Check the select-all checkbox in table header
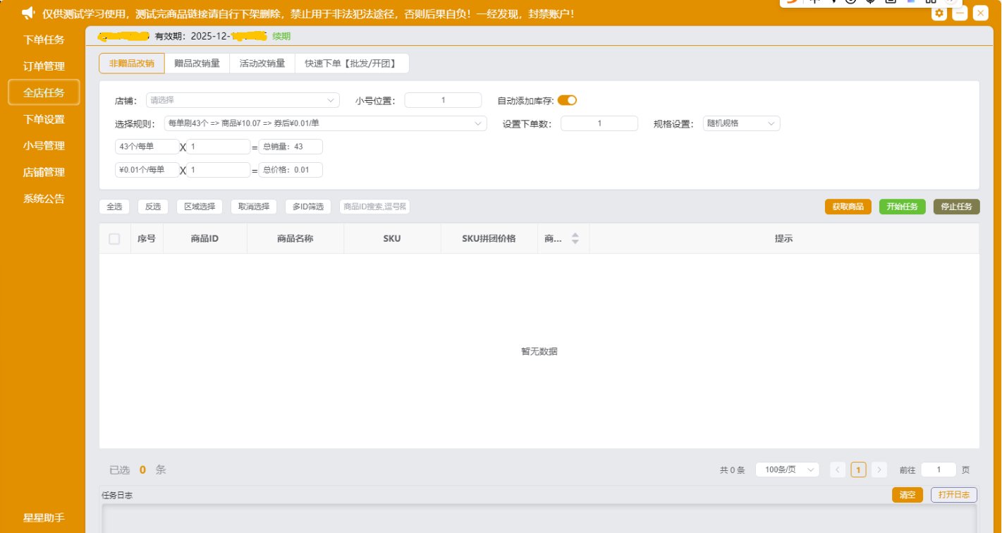This screenshot has height=533, width=1002. (x=114, y=239)
